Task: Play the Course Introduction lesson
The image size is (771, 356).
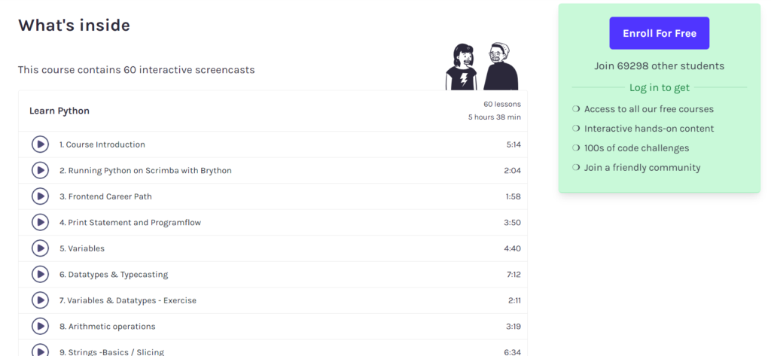Action: click(41, 145)
